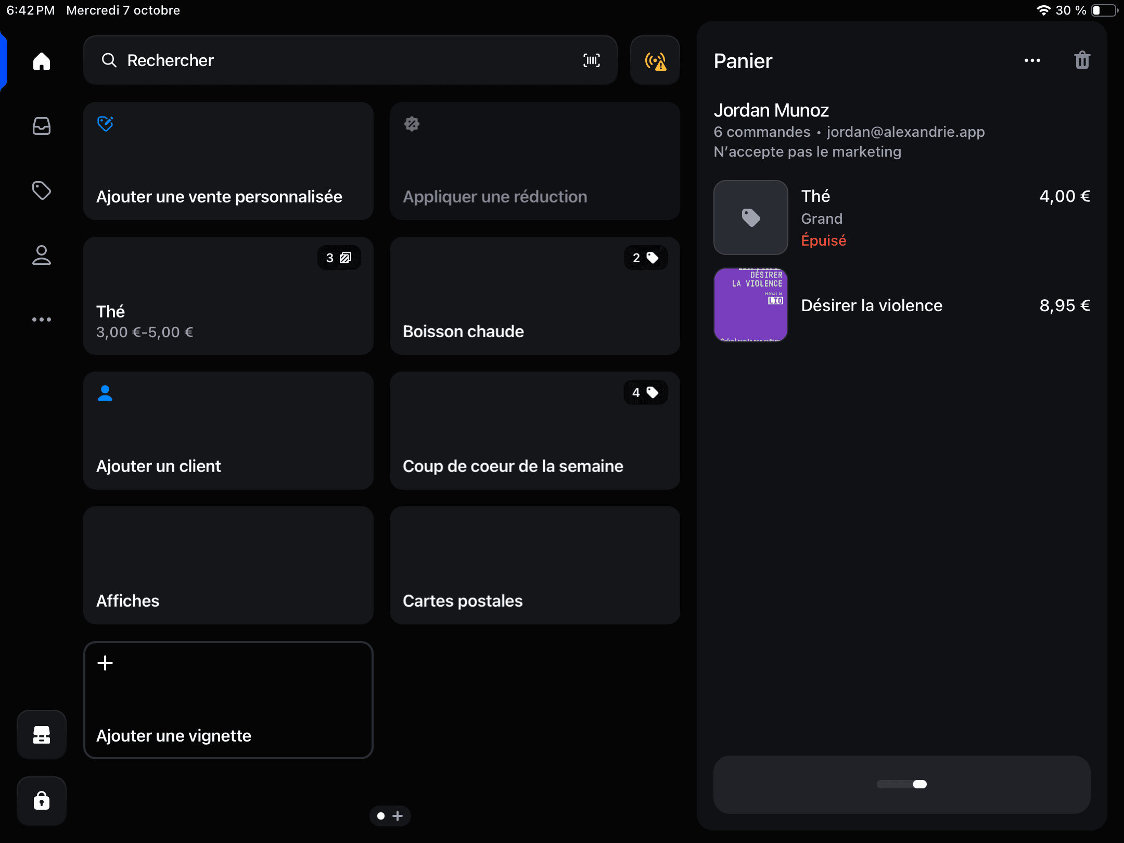Select the current page dot indicator
The image size is (1124, 843).
(x=381, y=816)
